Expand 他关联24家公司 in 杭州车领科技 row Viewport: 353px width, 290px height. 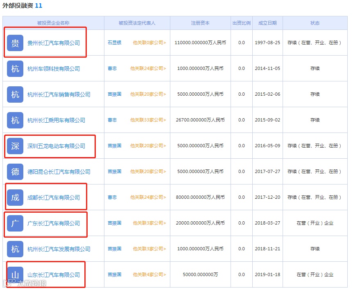pos(148,68)
